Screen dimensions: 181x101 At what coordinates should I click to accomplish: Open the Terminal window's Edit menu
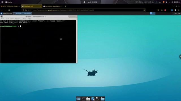(x=7, y=19)
